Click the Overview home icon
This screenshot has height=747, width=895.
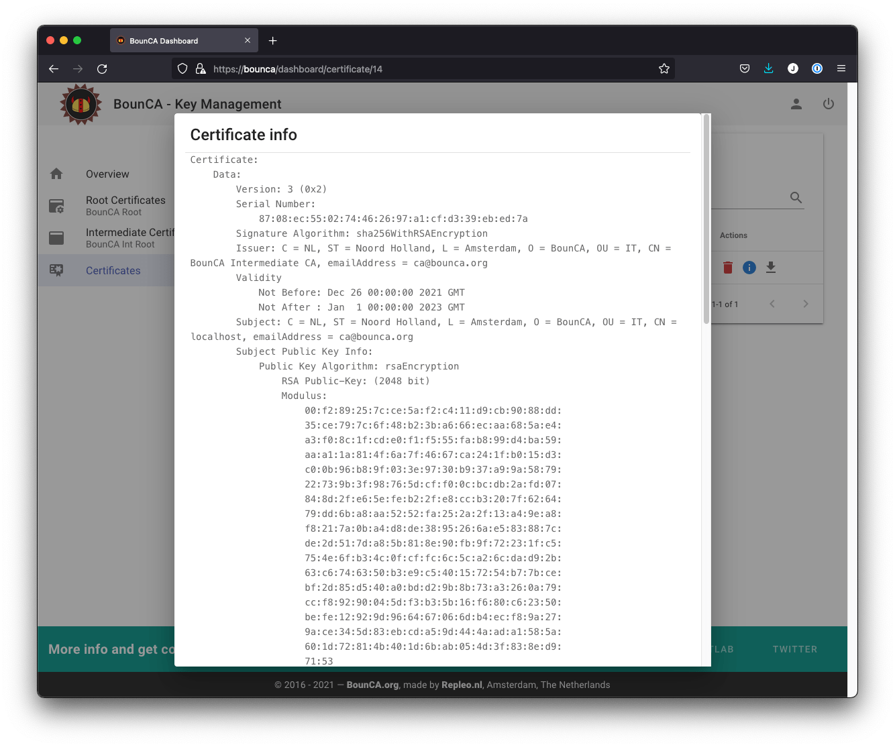click(x=56, y=174)
